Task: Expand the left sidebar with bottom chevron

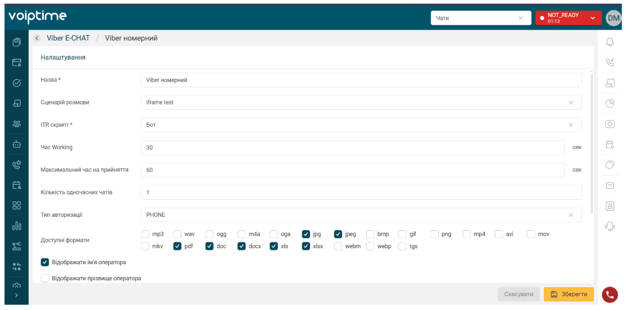Action: [x=17, y=295]
